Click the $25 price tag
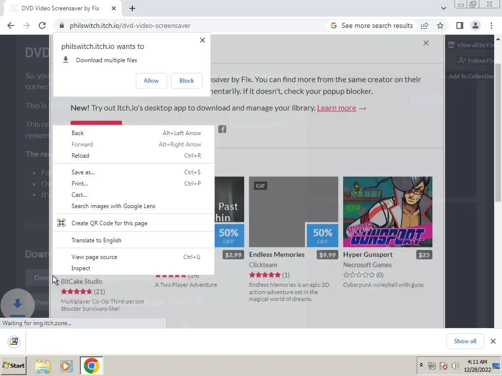The width and height of the screenshot is (502, 376). [424, 255]
